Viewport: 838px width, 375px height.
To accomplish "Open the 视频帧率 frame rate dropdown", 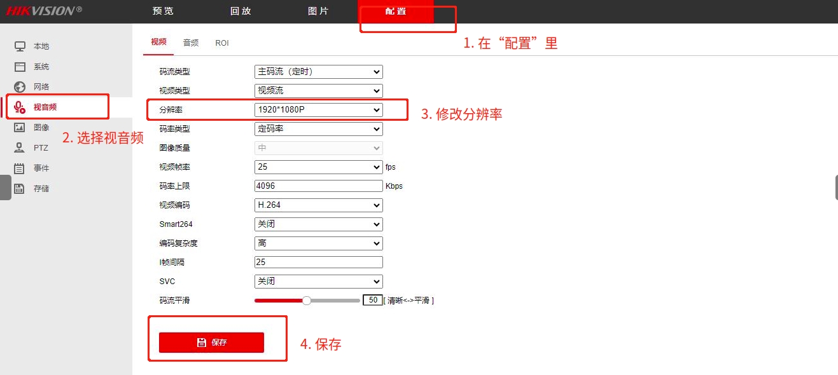I will 318,167.
